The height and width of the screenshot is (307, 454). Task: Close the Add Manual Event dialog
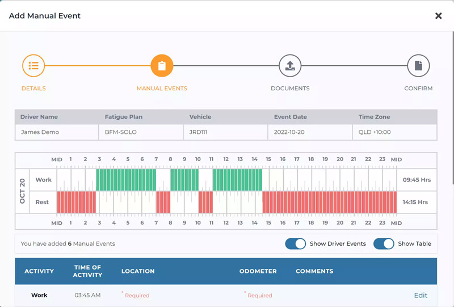click(438, 16)
